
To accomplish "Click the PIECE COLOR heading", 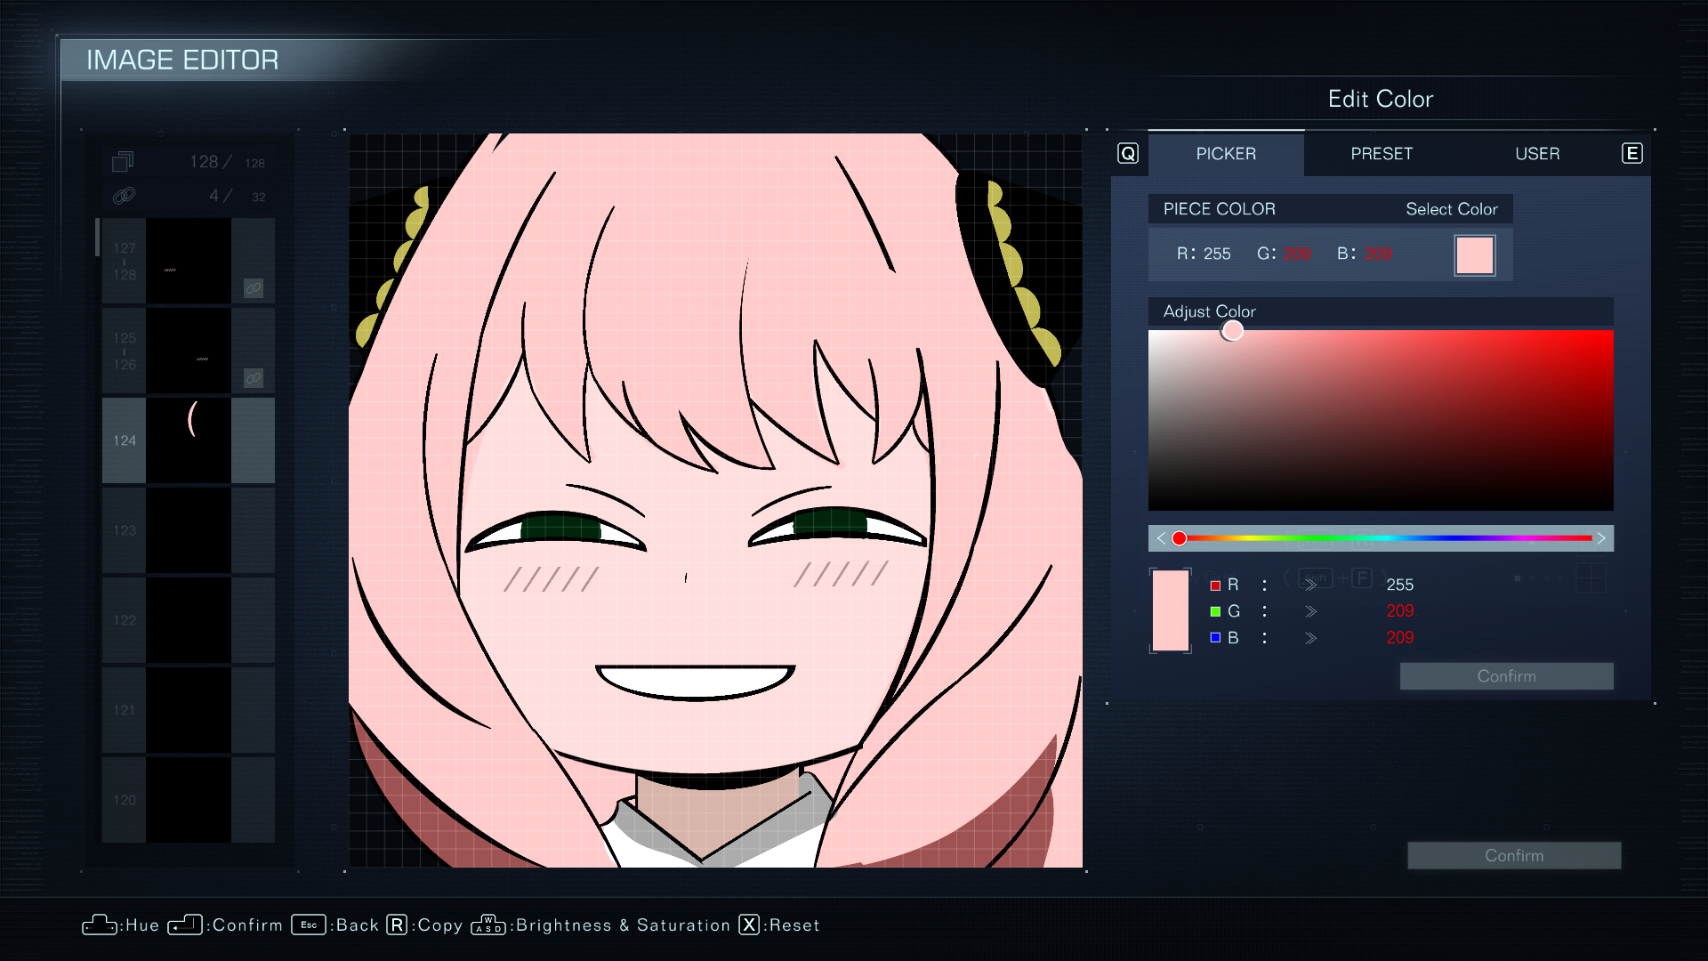I will [x=1219, y=209].
